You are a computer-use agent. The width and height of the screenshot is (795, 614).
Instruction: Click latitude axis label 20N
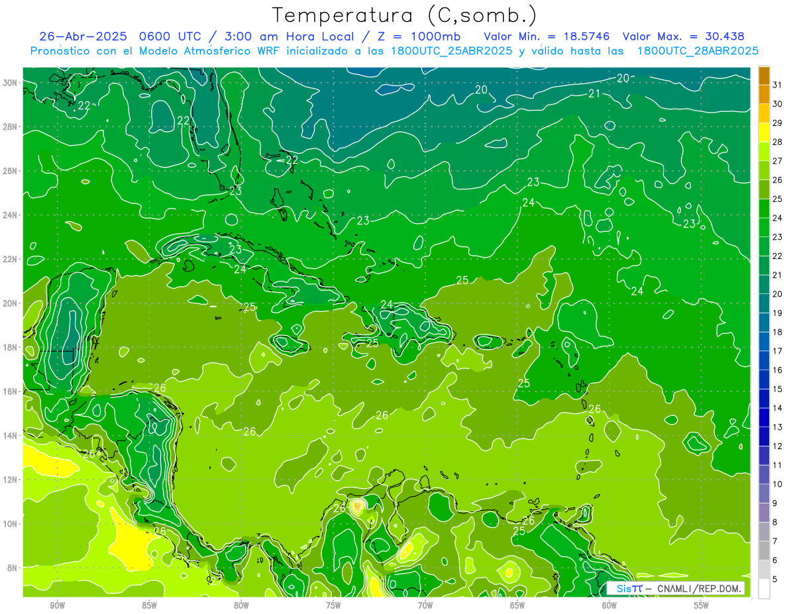click(11, 303)
